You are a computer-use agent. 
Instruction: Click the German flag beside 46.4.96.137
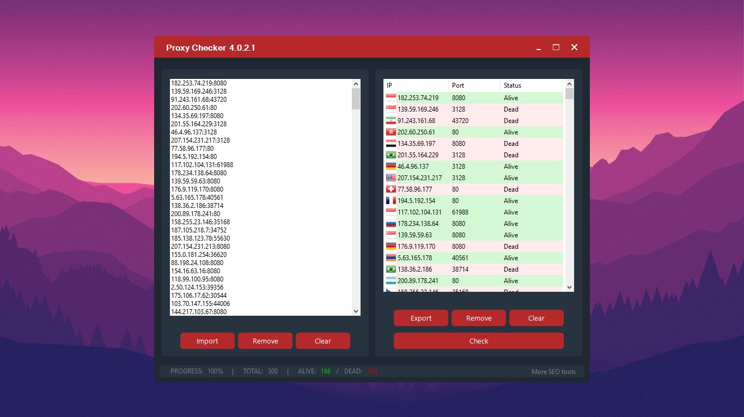(x=391, y=166)
